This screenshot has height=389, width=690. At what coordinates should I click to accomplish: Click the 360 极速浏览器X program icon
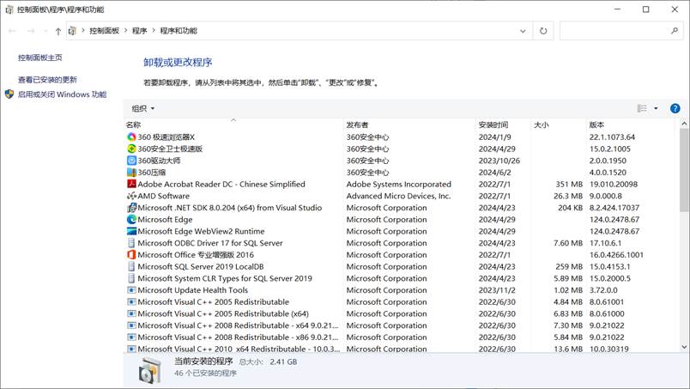point(131,137)
